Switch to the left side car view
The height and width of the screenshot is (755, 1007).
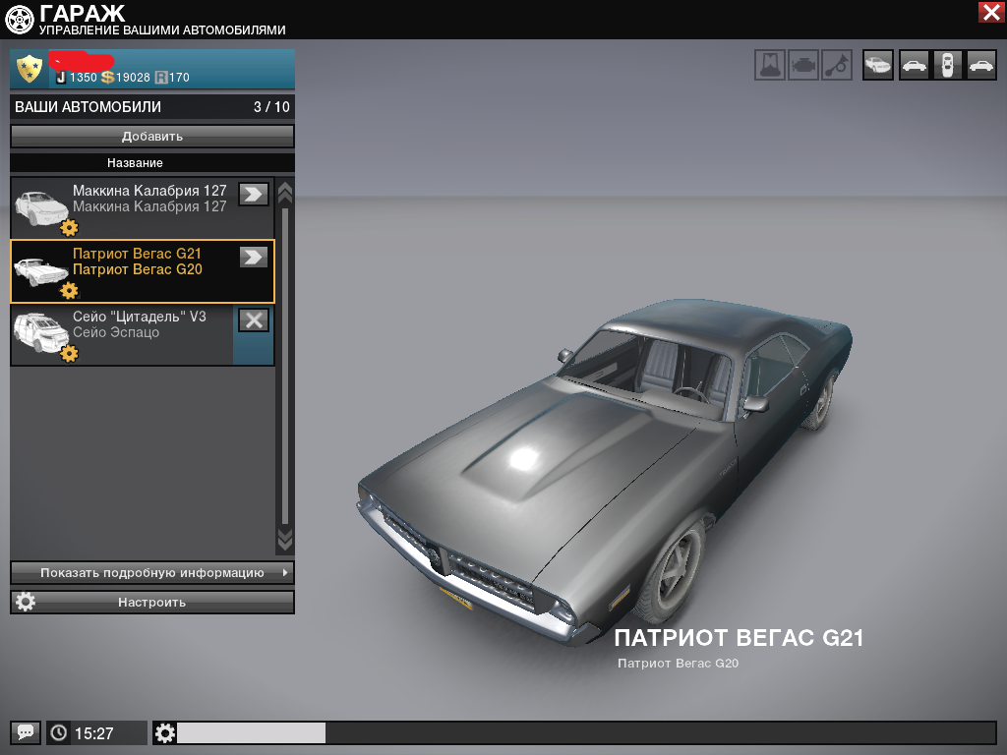(x=914, y=65)
